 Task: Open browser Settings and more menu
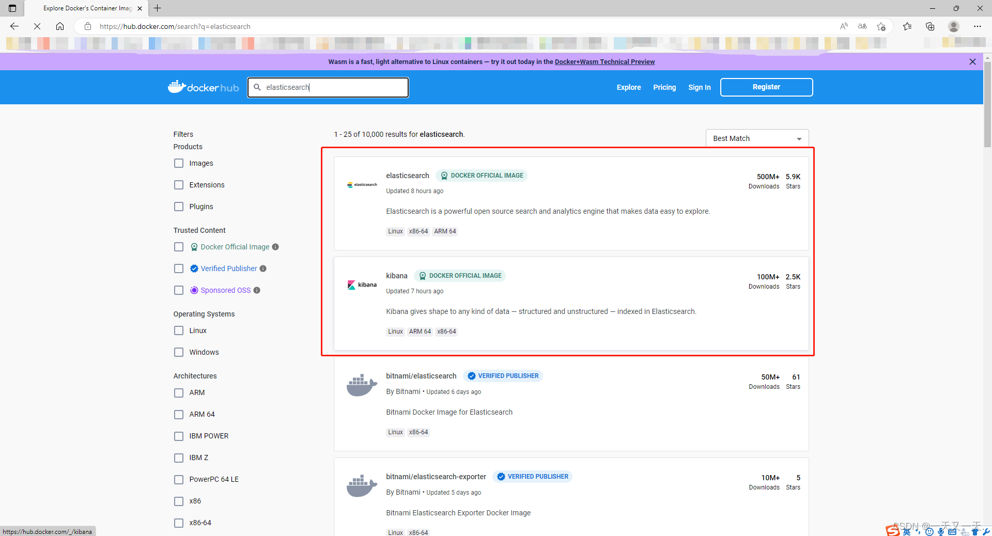click(978, 26)
